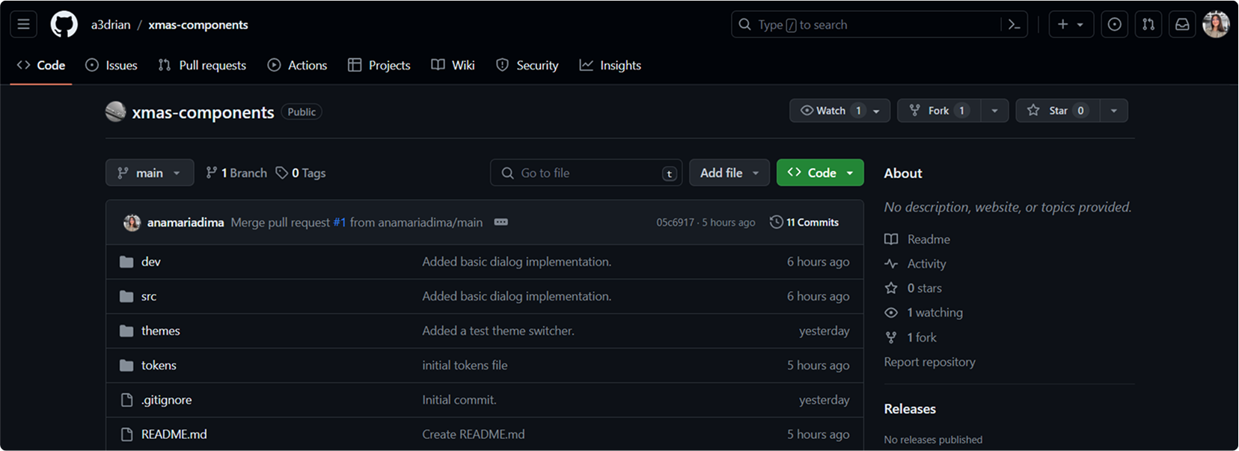Open the Releases heading link
The image size is (1239, 451).
[910, 409]
